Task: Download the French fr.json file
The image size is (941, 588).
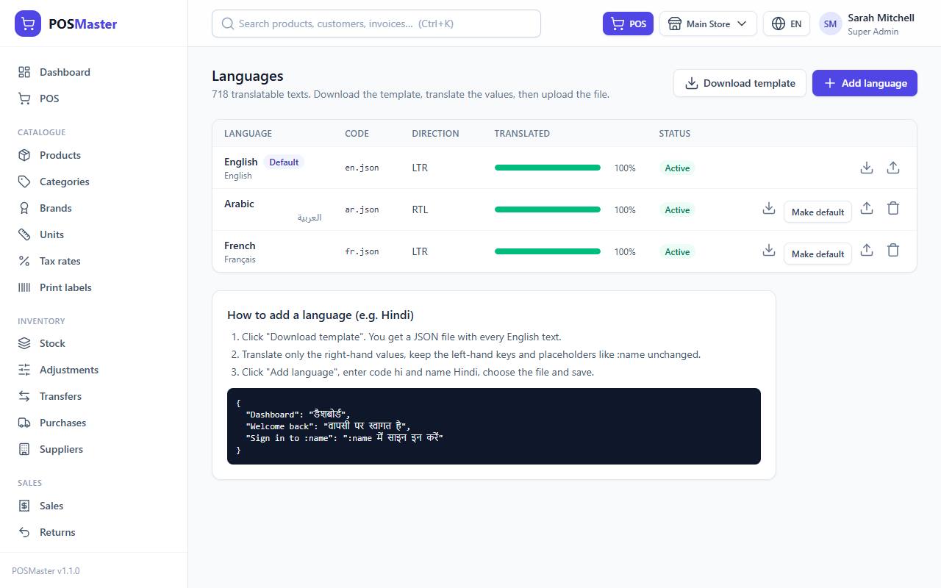Action: (x=769, y=251)
